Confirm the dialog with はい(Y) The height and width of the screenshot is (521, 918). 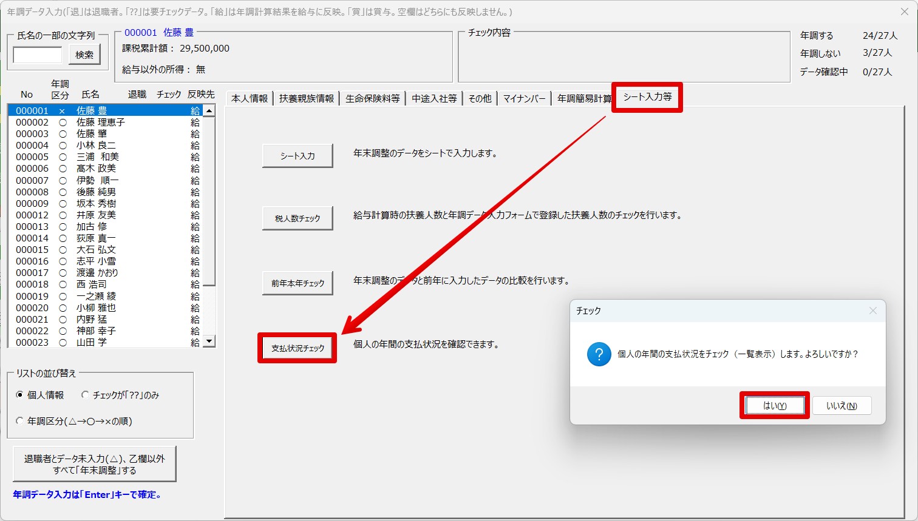[x=774, y=406]
